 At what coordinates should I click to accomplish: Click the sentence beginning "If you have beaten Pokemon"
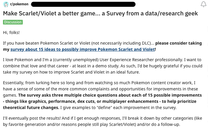point(78,43)
